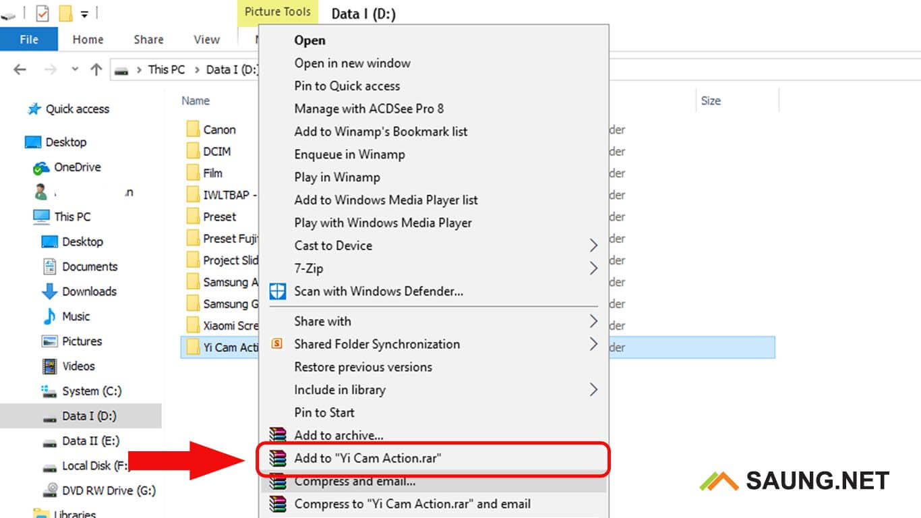Click the Windows Defender shield icon

(277, 291)
